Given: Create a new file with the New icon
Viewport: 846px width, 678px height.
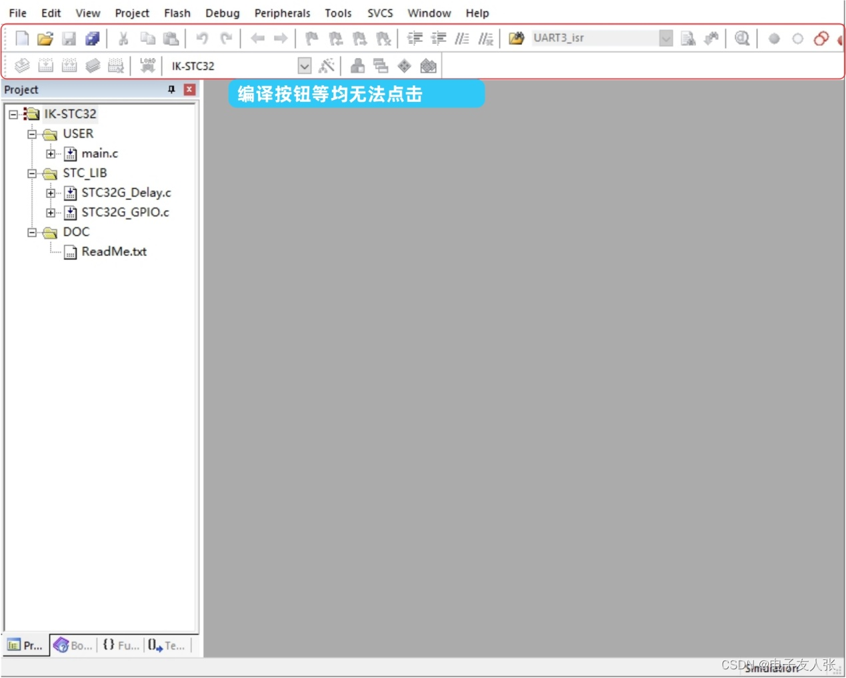Looking at the screenshot, I should pyautogui.click(x=22, y=39).
